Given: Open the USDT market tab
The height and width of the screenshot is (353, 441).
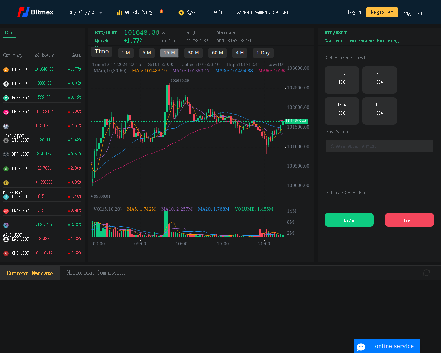Looking at the screenshot, I should (x=10, y=33).
